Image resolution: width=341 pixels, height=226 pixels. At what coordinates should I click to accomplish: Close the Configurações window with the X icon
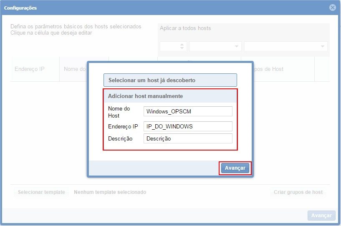332,8
